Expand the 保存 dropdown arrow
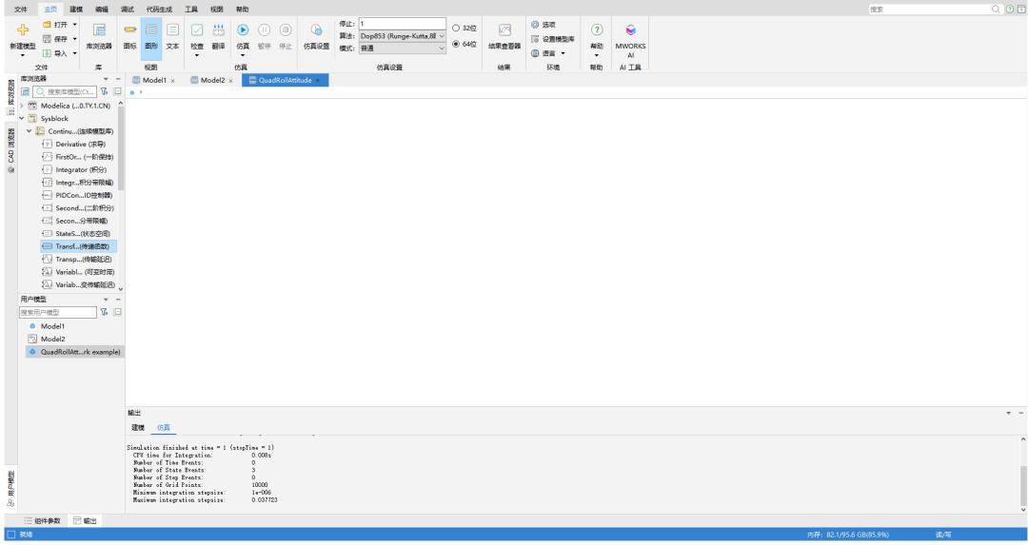The height and width of the screenshot is (545, 1028). [x=75, y=39]
